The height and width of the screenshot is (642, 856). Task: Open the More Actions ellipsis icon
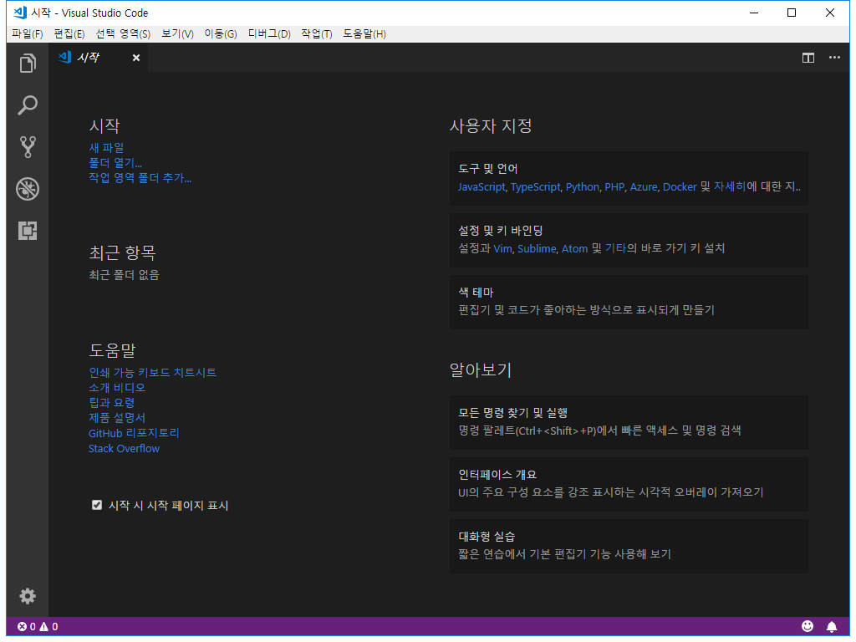[834, 58]
